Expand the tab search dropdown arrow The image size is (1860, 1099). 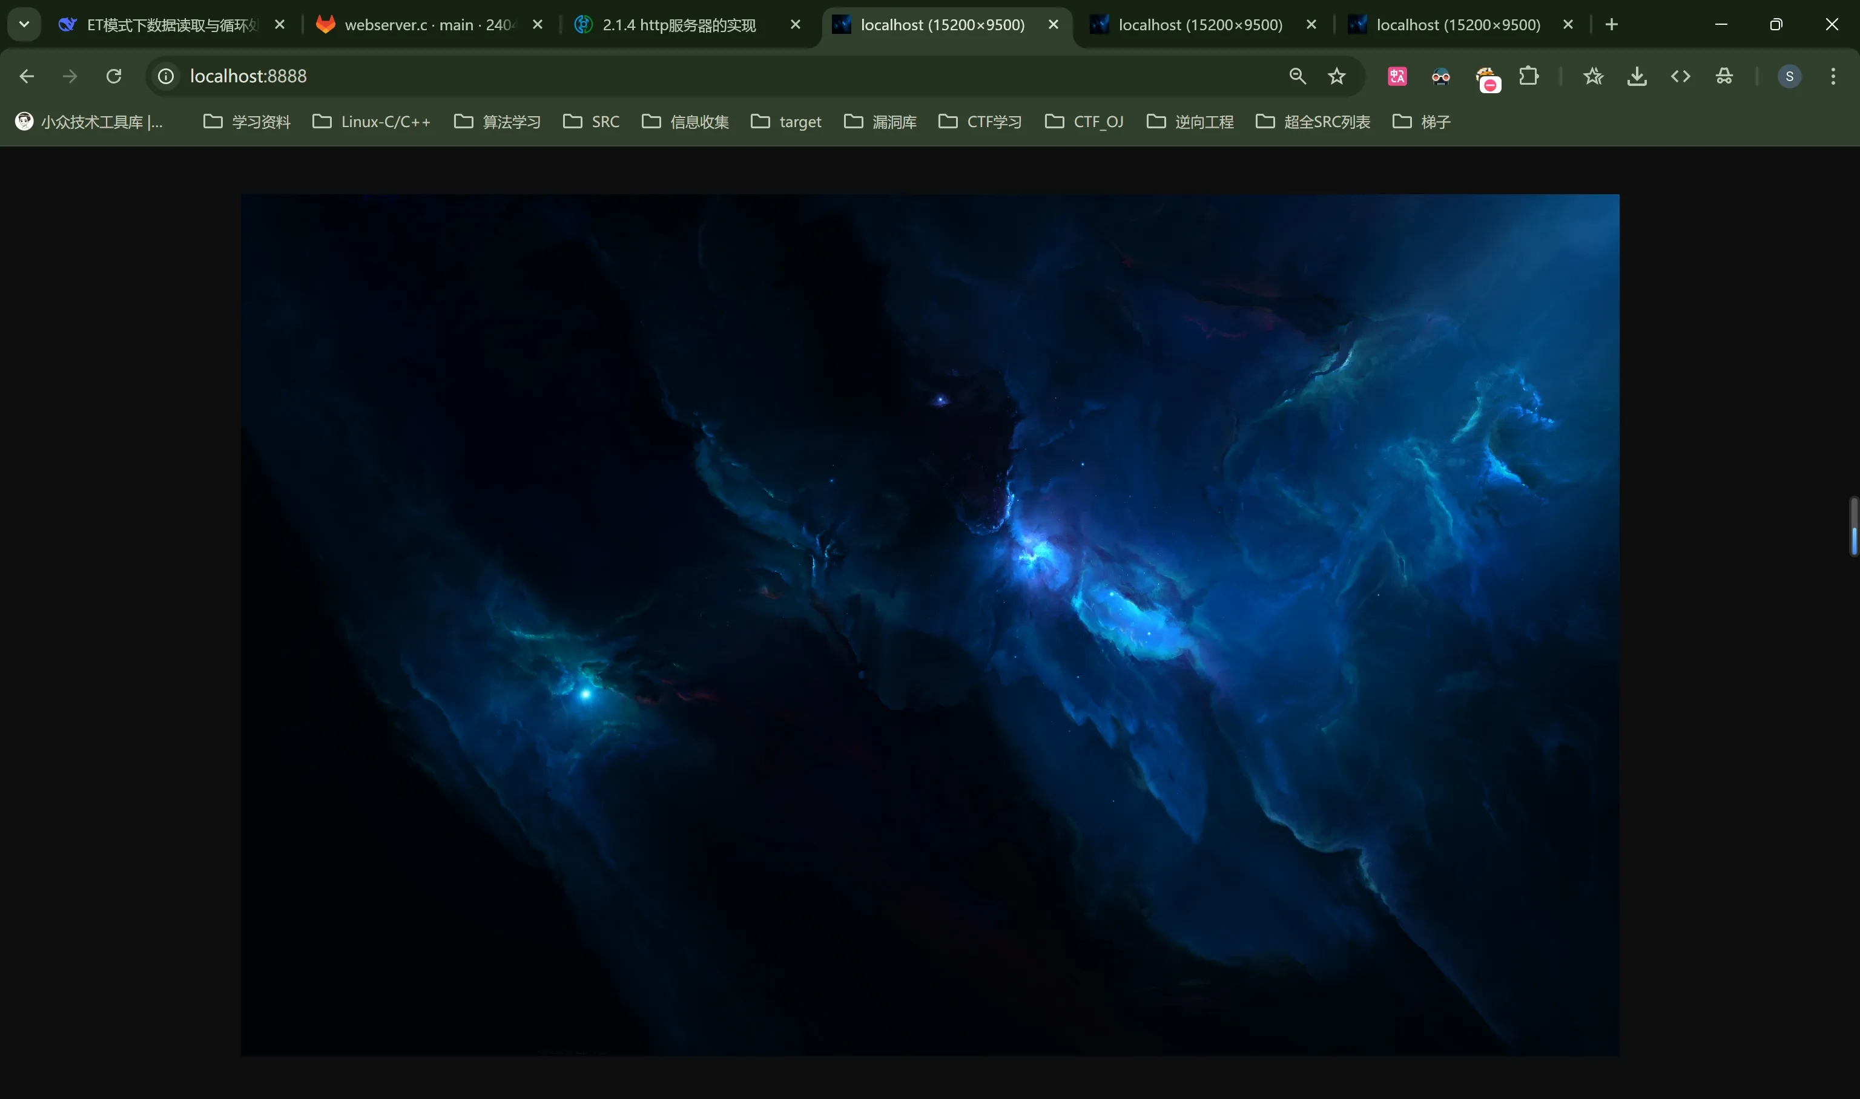click(24, 24)
